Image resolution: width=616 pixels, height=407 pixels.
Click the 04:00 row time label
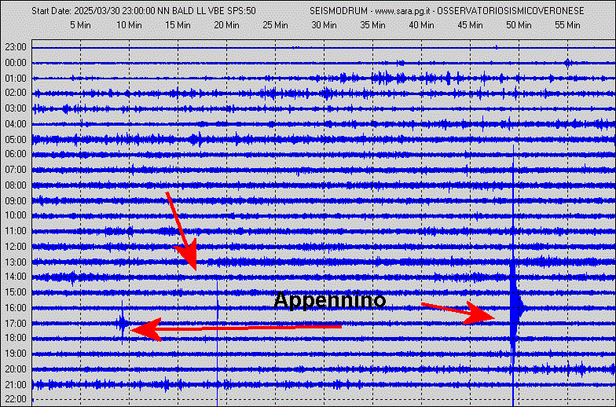16,124
